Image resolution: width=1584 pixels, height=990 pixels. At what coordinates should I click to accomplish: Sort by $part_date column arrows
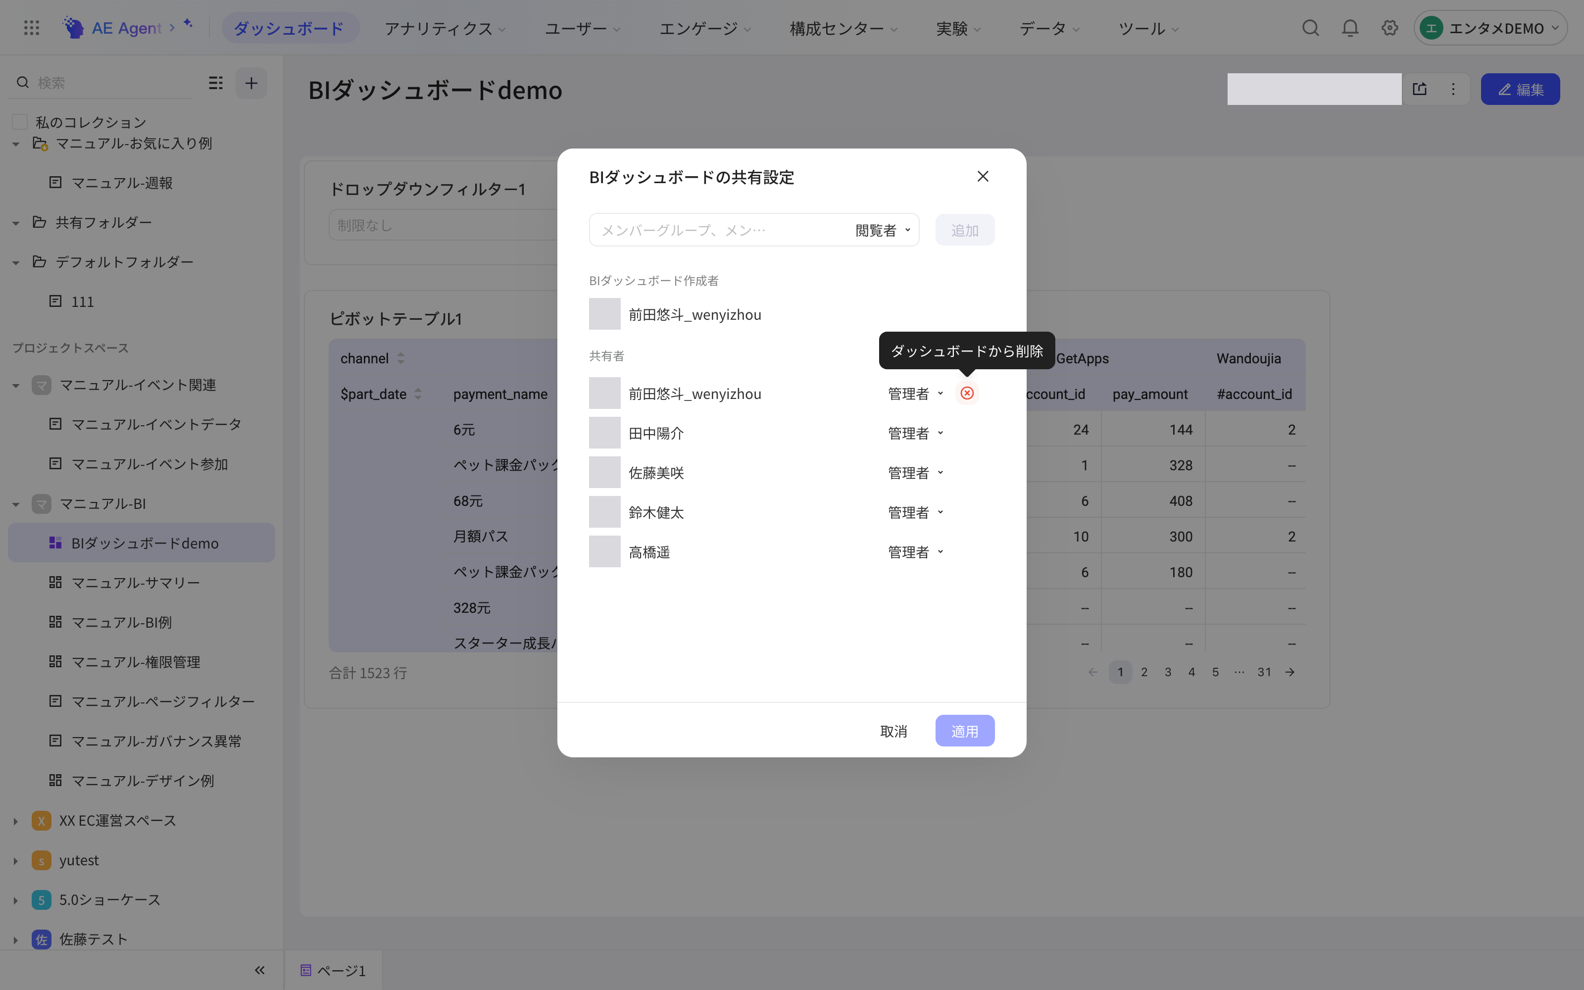pyautogui.click(x=418, y=394)
